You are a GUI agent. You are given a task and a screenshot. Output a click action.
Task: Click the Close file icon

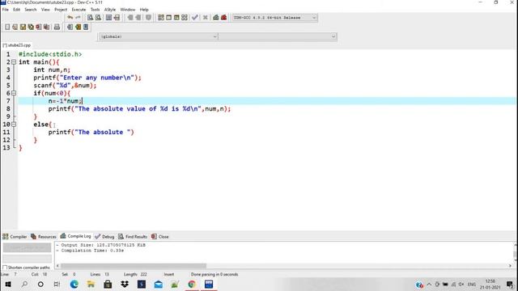click(39, 27)
